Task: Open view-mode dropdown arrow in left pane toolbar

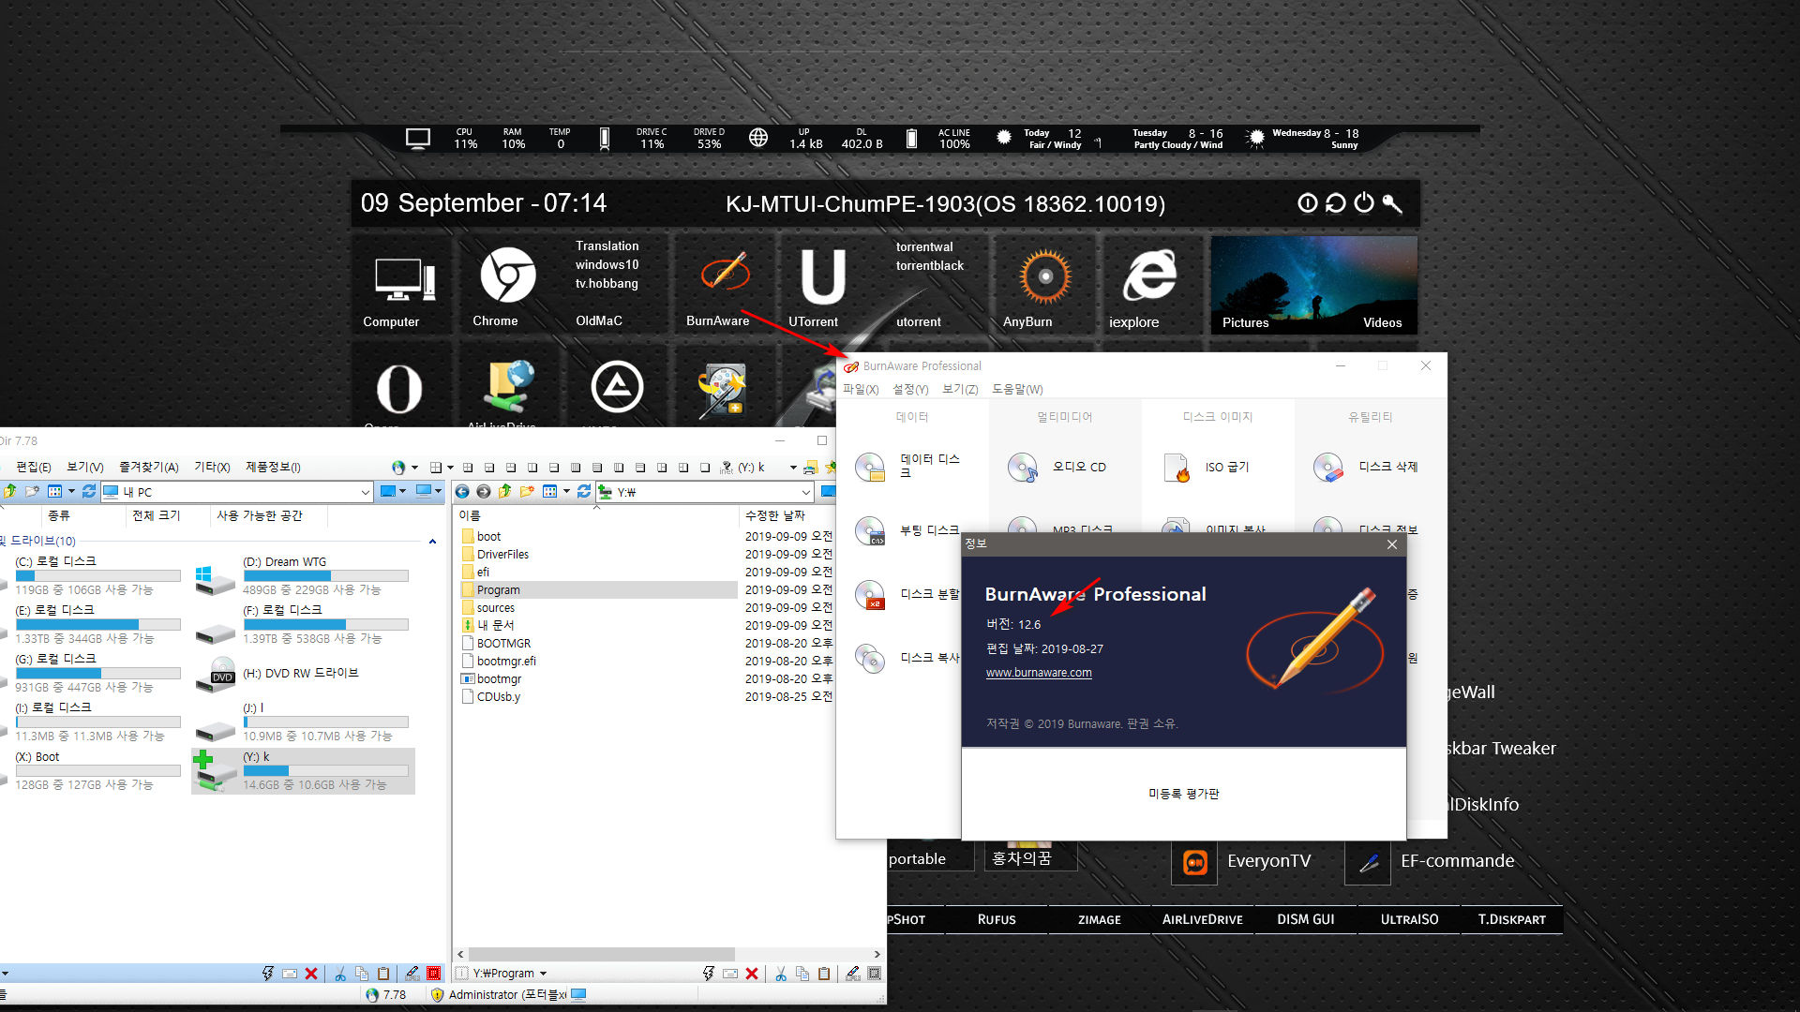Action: 71,492
